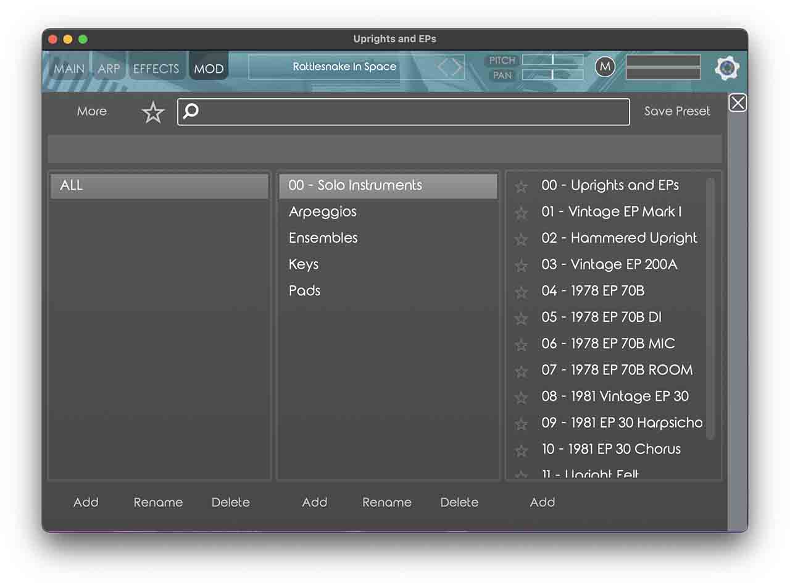The image size is (790, 588).
Task: Click the preset list scrollbar
Action: [710, 308]
